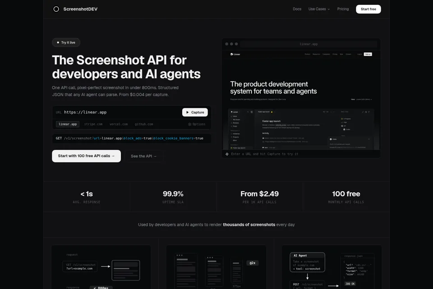This screenshot has width=433, height=289.
Task: Expand the Use Cases dropdown menu
Action: click(319, 9)
